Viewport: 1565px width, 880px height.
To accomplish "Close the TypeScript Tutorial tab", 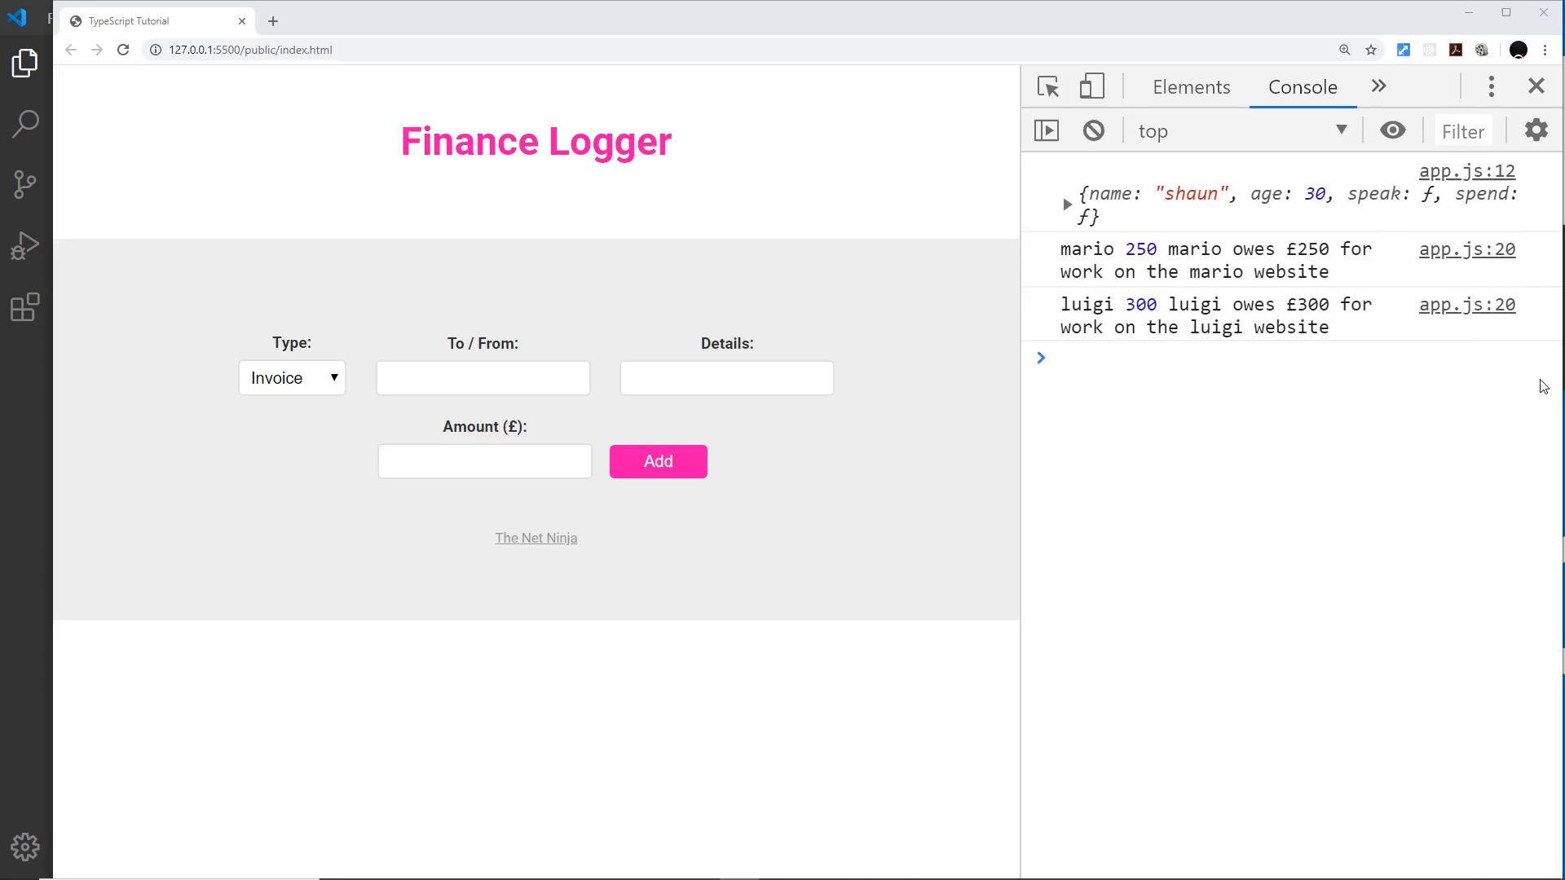I will pos(242,21).
